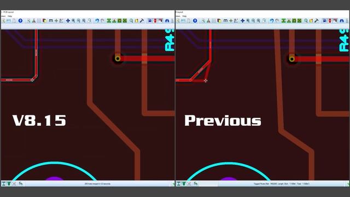
Task: Open Help menu in Previous window
Action: click(x=184, y=16)
